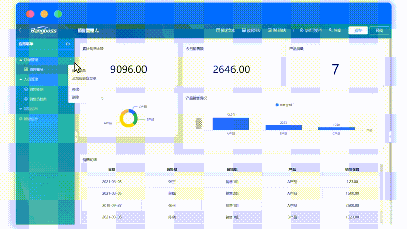Click the left sidebar collapse handle
The width and height of the screenshot is (407, 229).
click(76, 135)
